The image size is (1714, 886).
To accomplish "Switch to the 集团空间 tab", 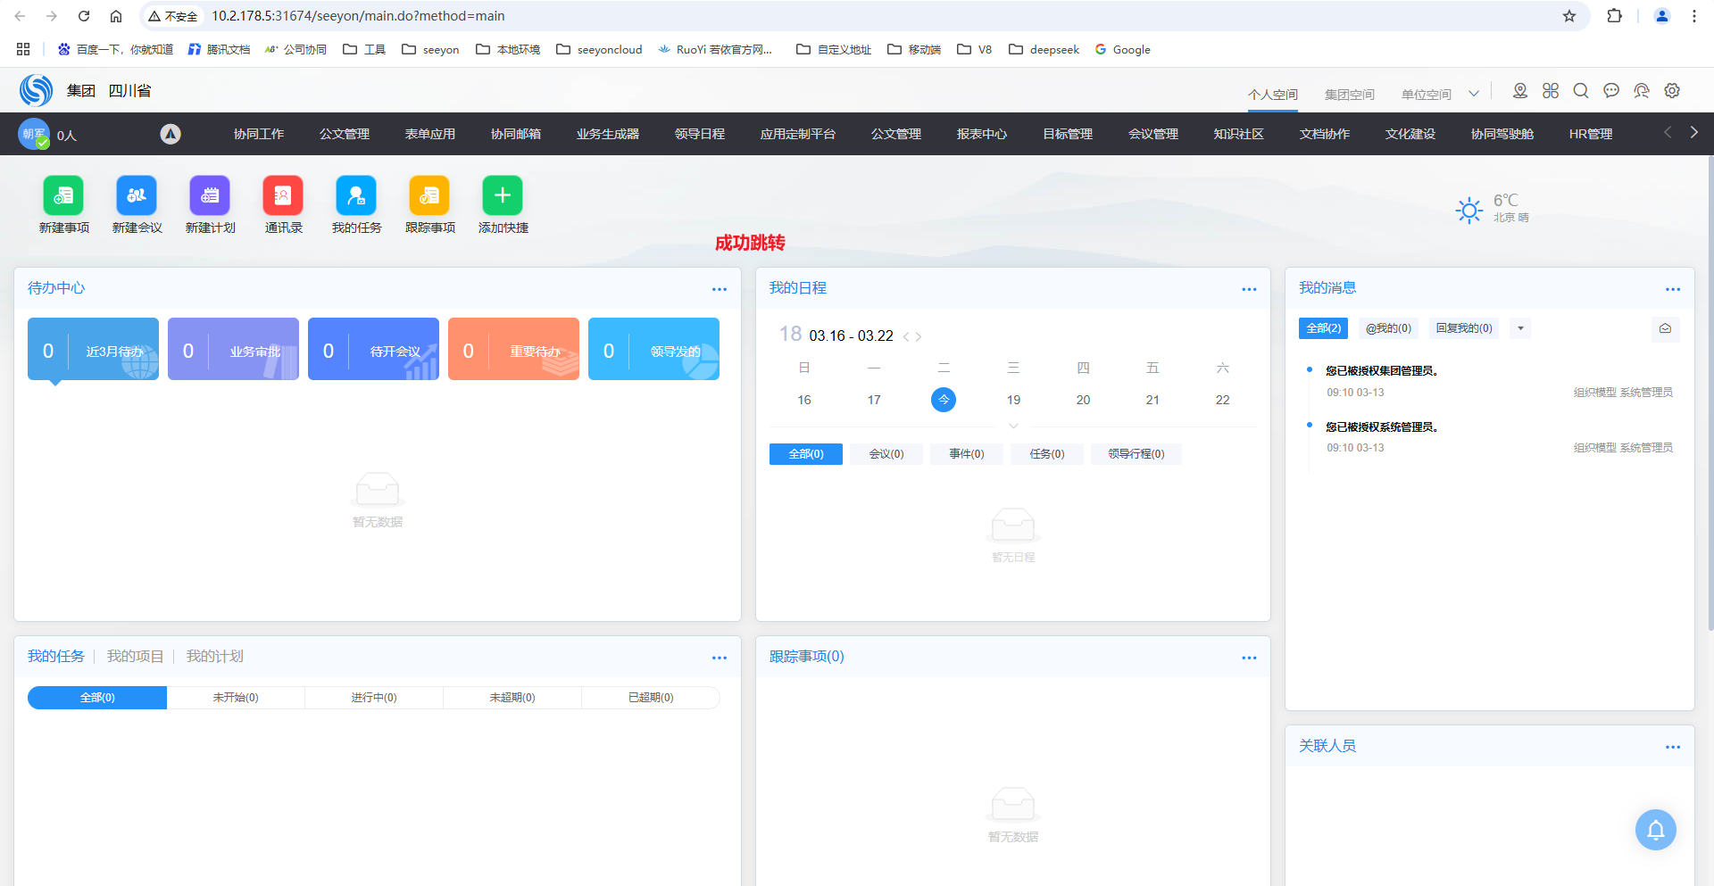I will pos(1349,95).
